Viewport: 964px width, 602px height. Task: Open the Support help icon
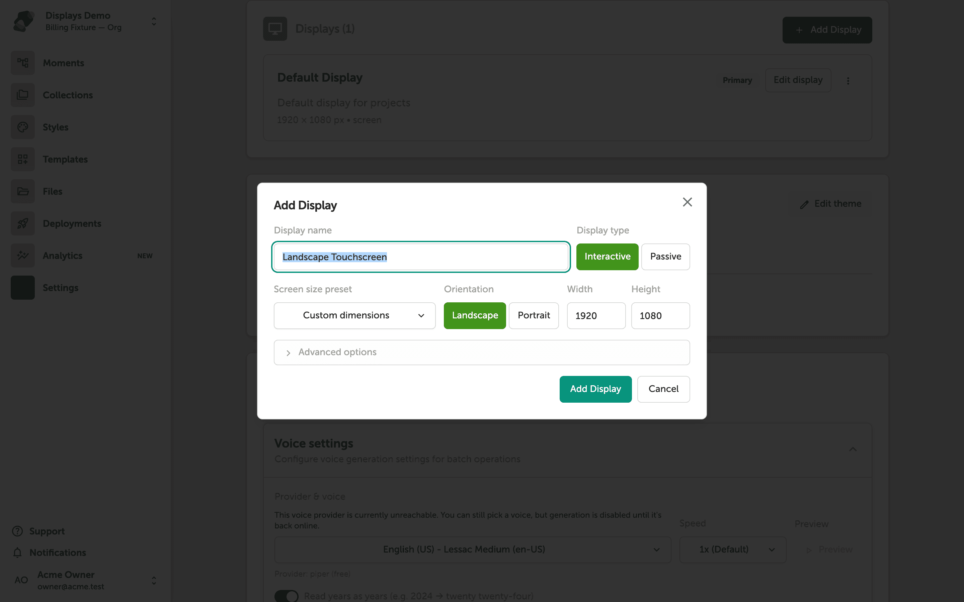pos(17,531)
